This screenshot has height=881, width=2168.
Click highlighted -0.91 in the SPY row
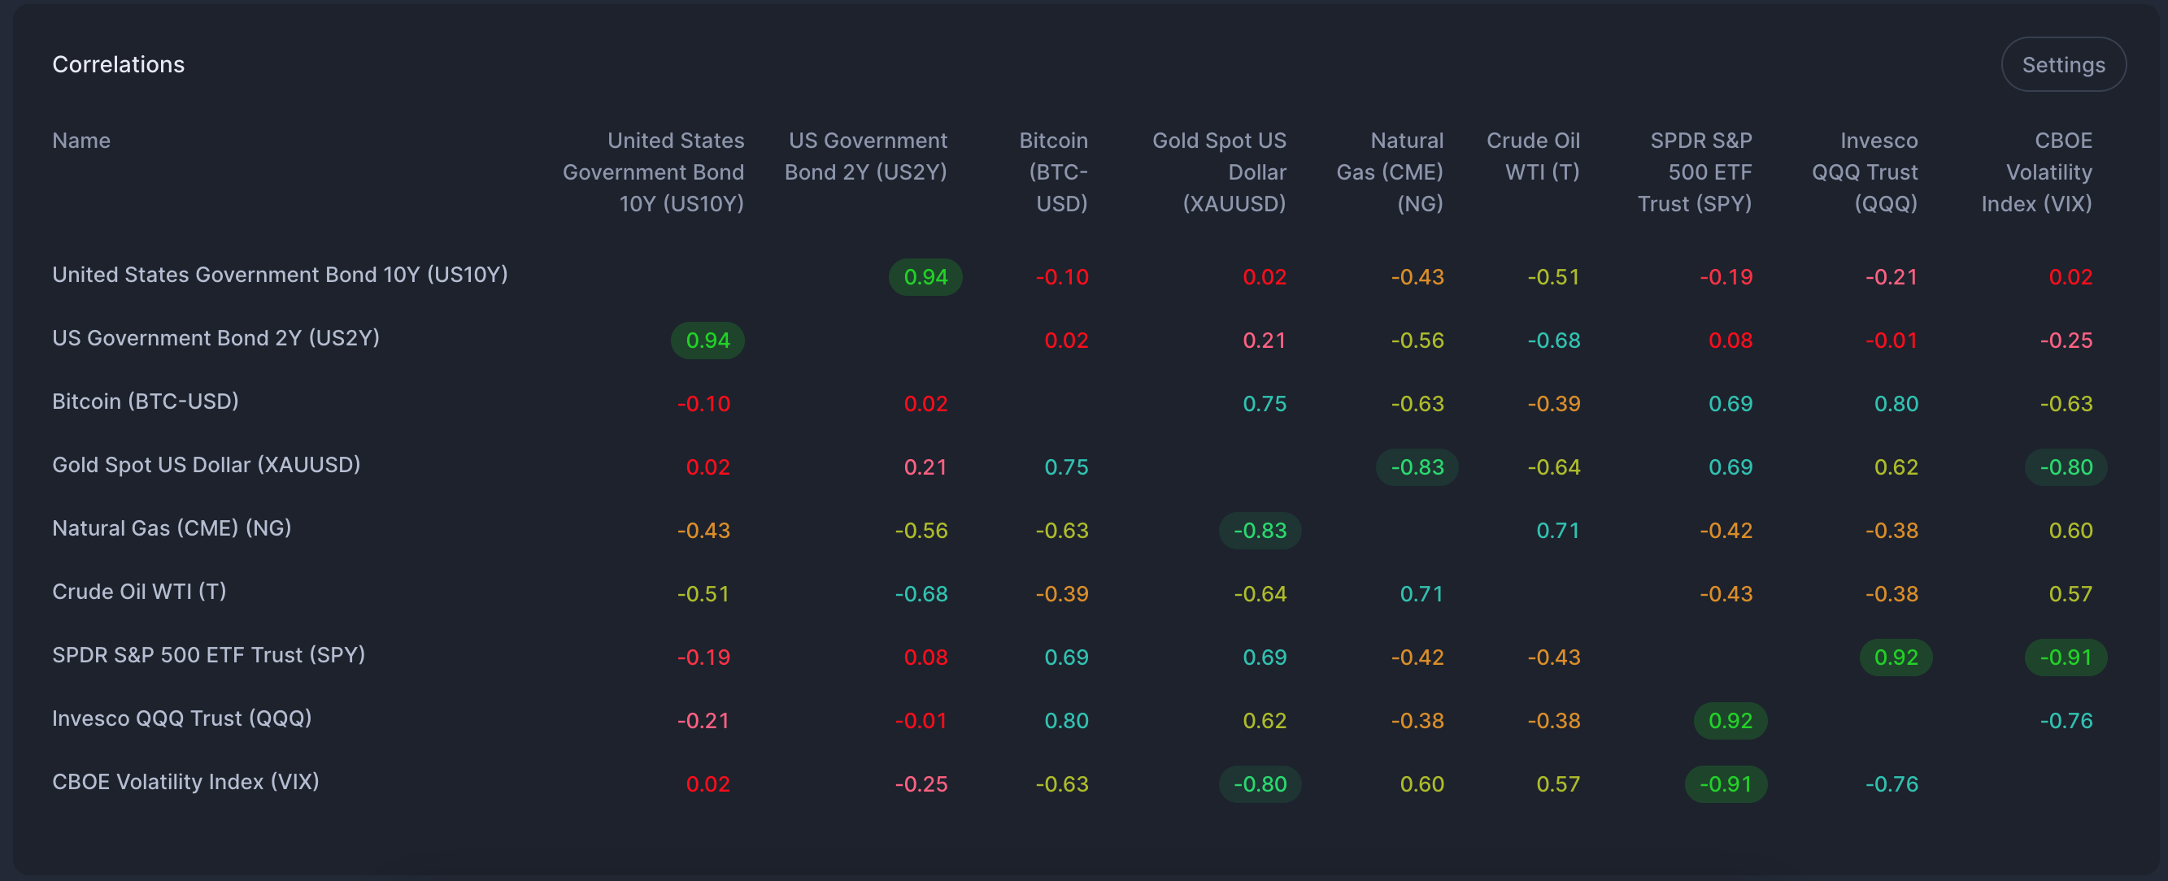[2066, 657]
